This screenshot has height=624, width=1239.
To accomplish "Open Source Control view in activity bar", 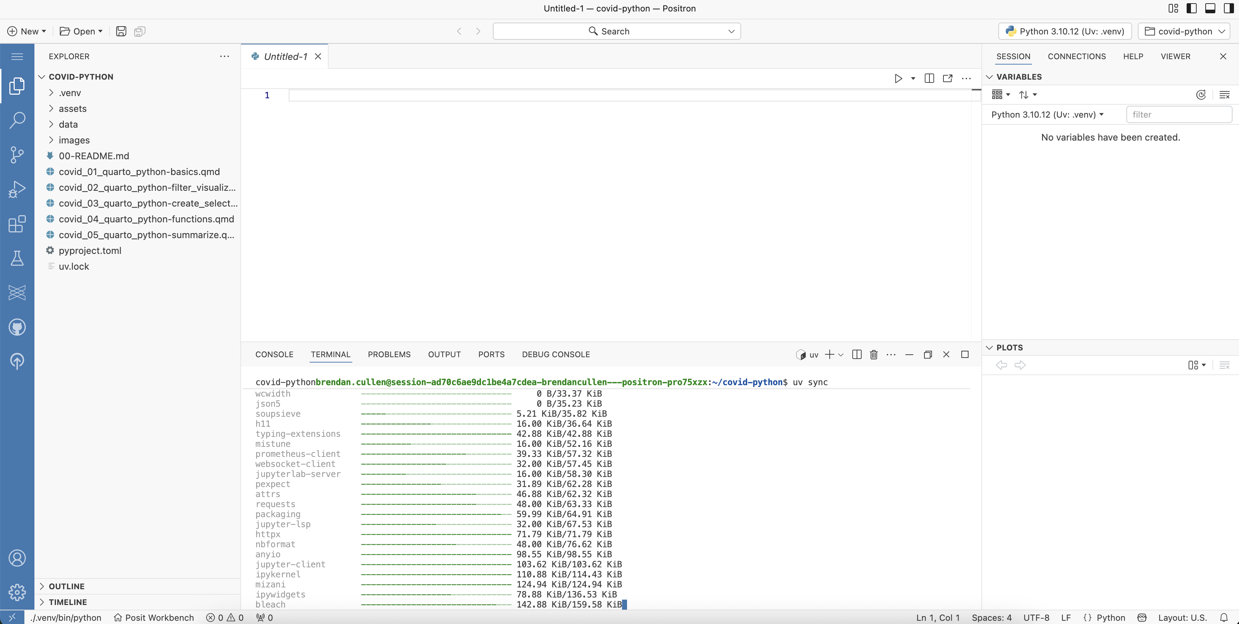I will 17,155.
